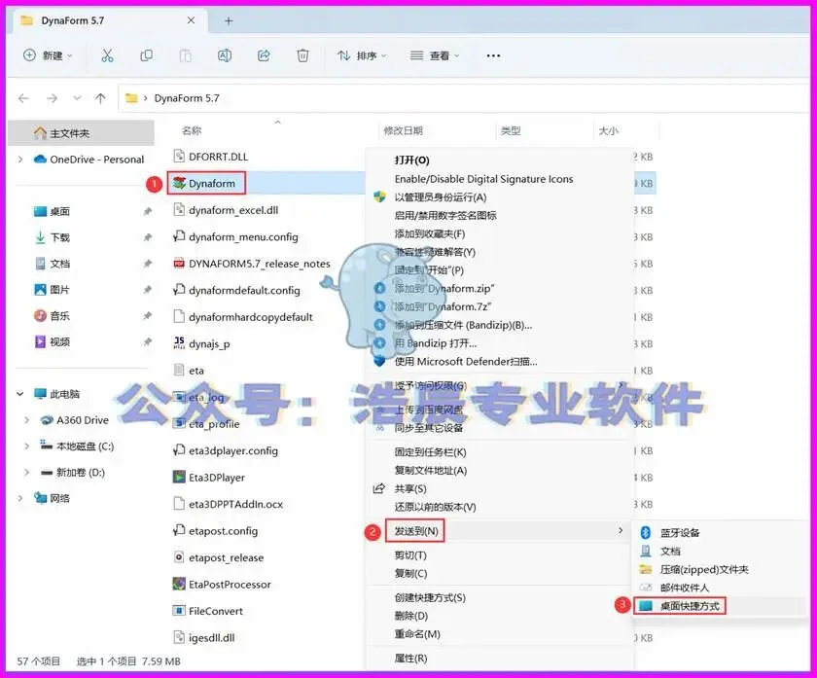Select the DynaForm 5.7 tab
The width and height of the screenshot is (817, 678).
pyautogui.click(x=109, y=20)
